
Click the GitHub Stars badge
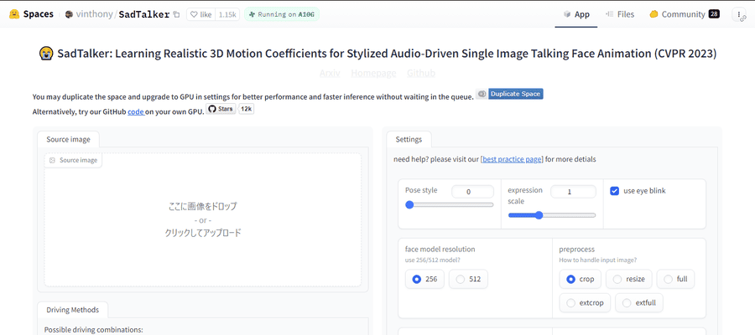point(221,109)
